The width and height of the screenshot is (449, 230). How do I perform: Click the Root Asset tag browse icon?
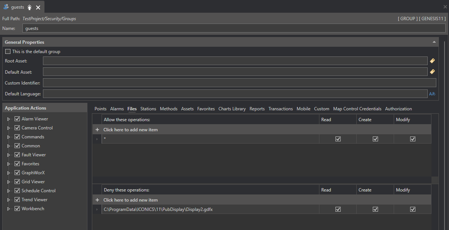[x=432, y=61]
